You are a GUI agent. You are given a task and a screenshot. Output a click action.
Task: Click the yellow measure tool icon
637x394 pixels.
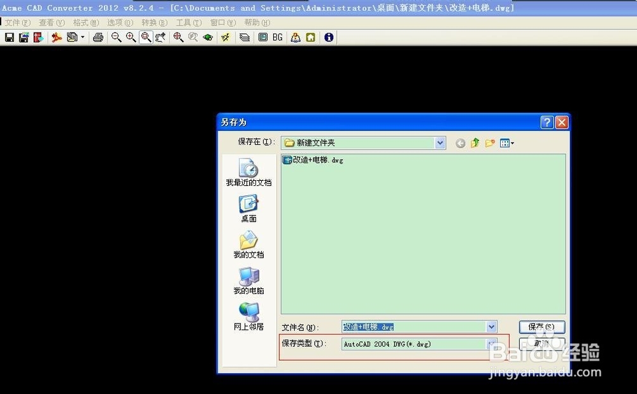pyautogui.click(x=226, y=38)
